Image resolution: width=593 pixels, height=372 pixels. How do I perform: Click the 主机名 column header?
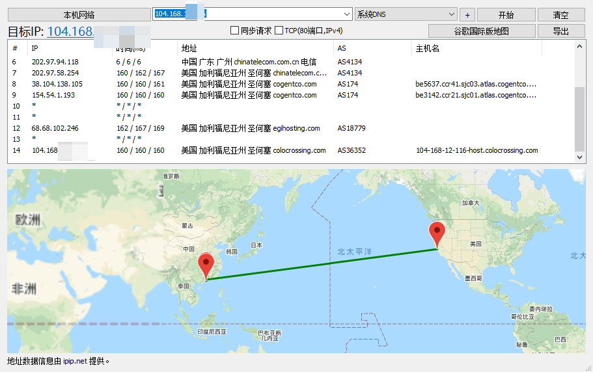(476, 48)
